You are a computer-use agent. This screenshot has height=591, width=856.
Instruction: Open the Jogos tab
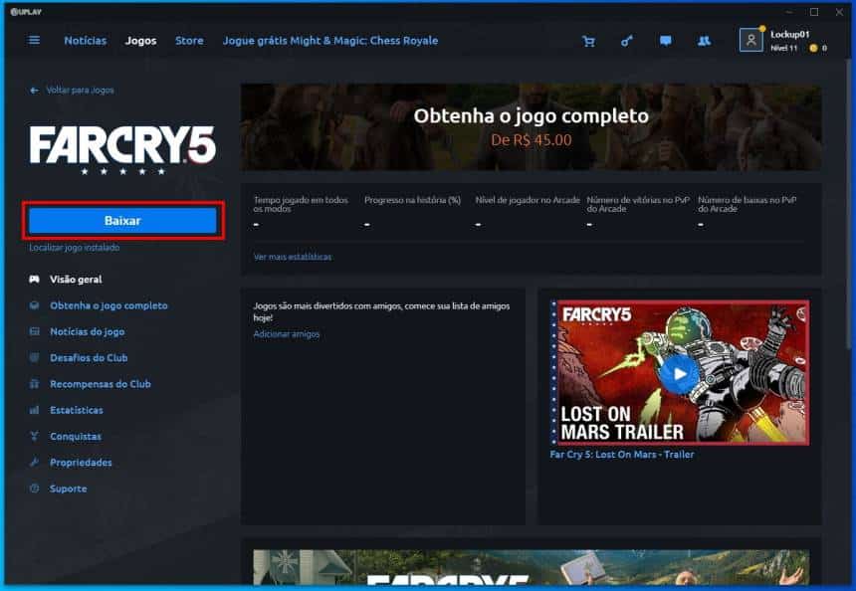(x=141, y=41)
